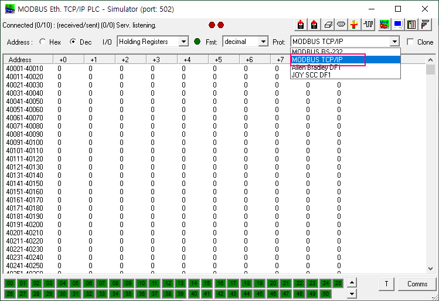The width and height of the screenshot is (439, 301).
Task: Enable the Clone checkbox
Action: coord(410,42)
